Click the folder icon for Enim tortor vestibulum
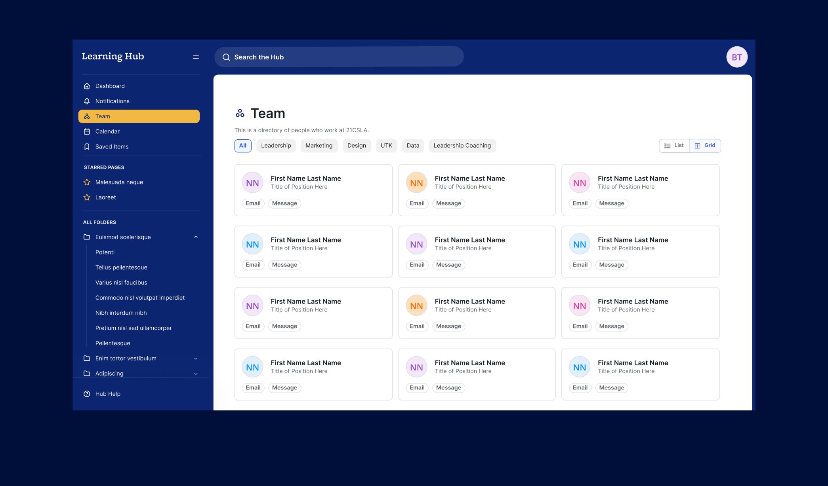 click(87, 358)
